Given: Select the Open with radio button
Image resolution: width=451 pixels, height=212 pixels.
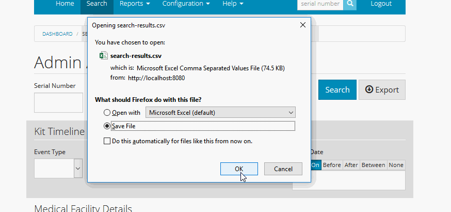Looking at the screenshot, I should [x=107, y=113].
